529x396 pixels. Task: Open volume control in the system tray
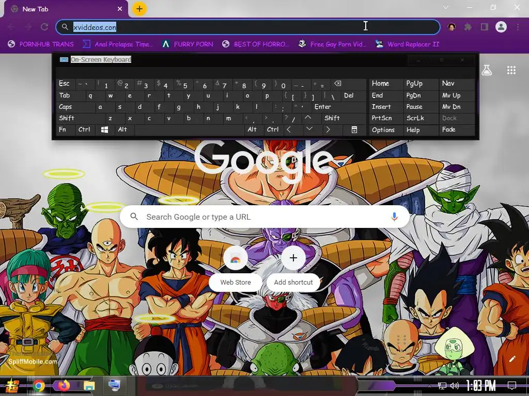(455, 386)
